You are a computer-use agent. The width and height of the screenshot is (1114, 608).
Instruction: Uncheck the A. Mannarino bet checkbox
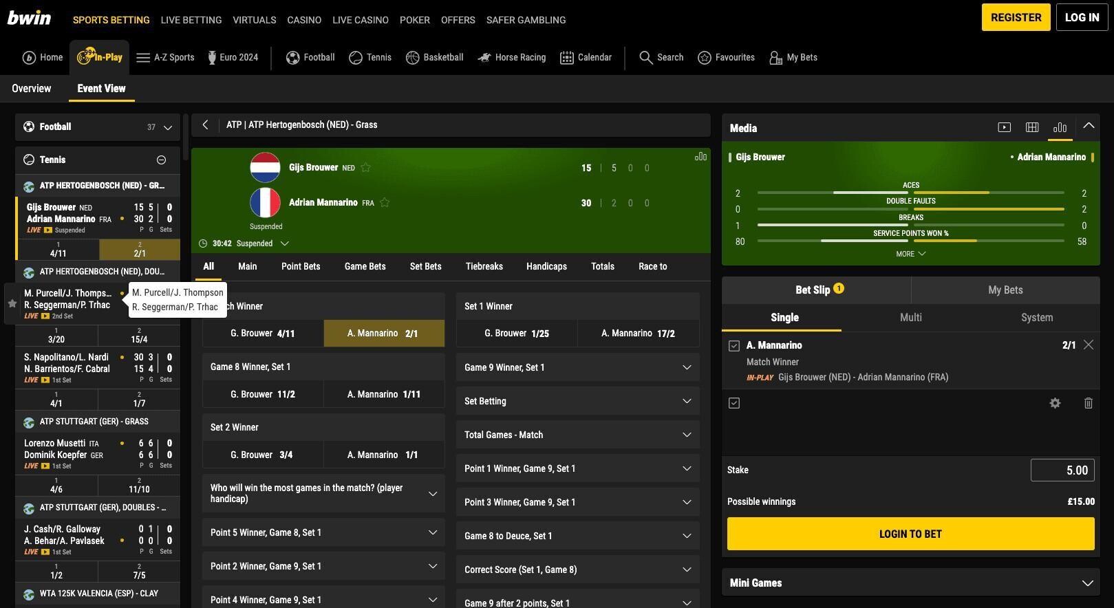click(734, 346)
